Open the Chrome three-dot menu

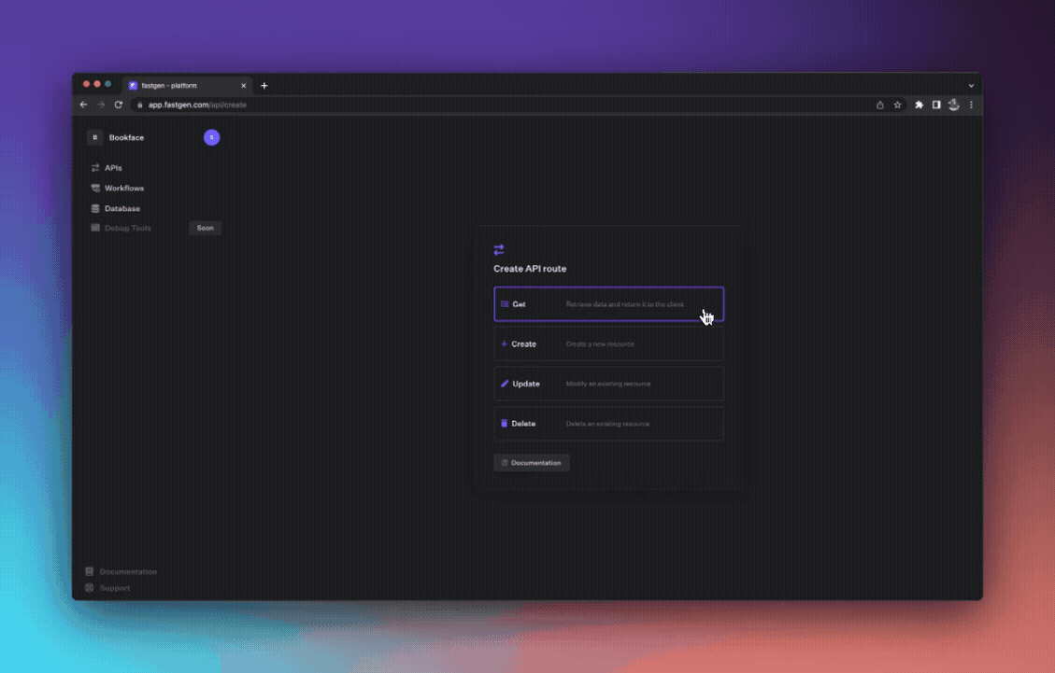[971, 105]
